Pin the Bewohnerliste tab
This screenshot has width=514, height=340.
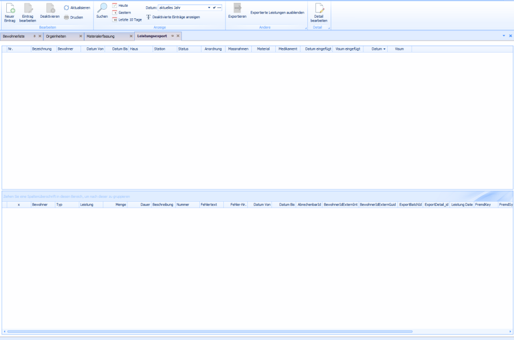(x=34, y=36)
